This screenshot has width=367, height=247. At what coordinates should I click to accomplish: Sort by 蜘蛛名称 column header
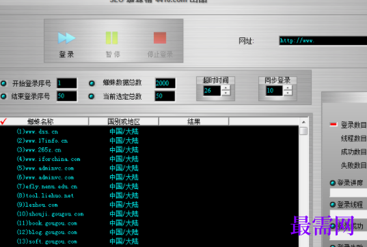(x=44, y=121)
